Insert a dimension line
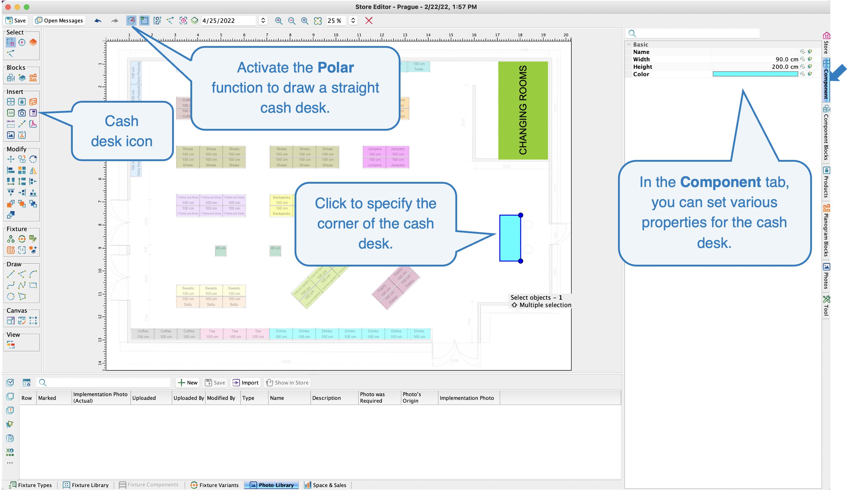This screenshot has height=491, width=851. [x=10, y=124]
